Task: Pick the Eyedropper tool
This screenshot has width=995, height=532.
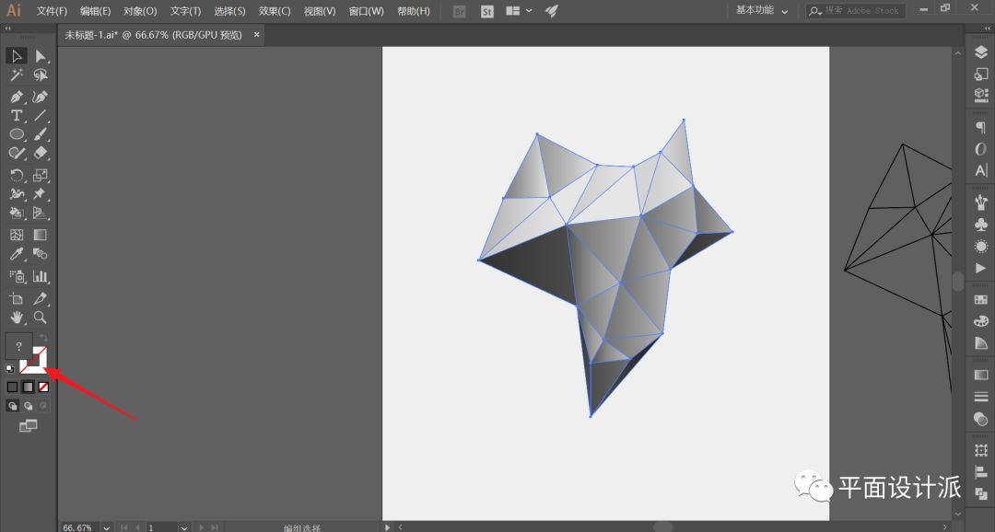Action: (17, 254)
